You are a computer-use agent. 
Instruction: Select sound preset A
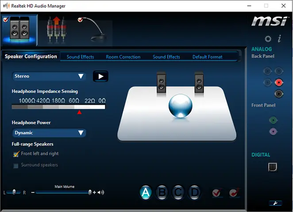pyautogui.click(x=146, y=193)
